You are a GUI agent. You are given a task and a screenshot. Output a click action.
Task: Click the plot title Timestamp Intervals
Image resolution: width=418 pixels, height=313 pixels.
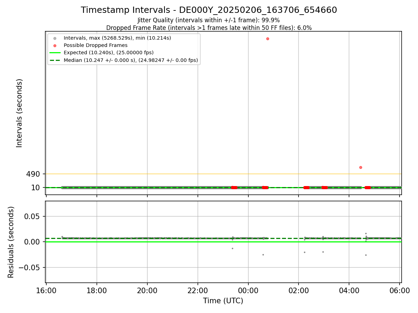209,10
